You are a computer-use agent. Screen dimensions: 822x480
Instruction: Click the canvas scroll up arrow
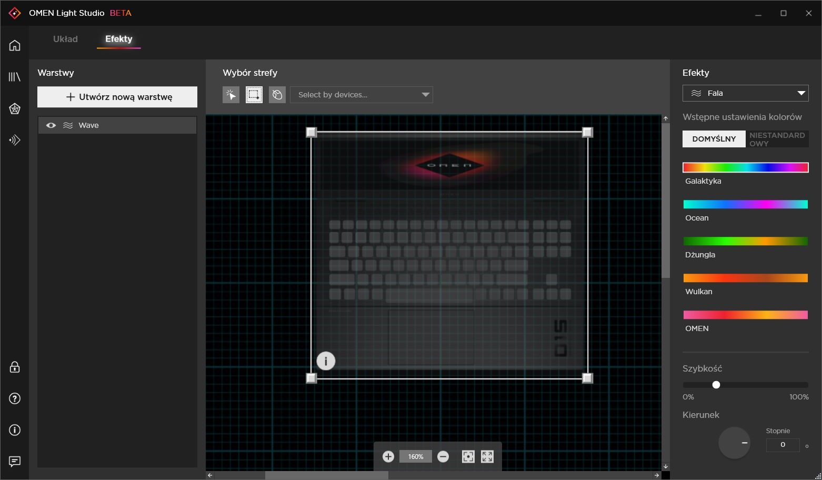[x=666, y=118]
